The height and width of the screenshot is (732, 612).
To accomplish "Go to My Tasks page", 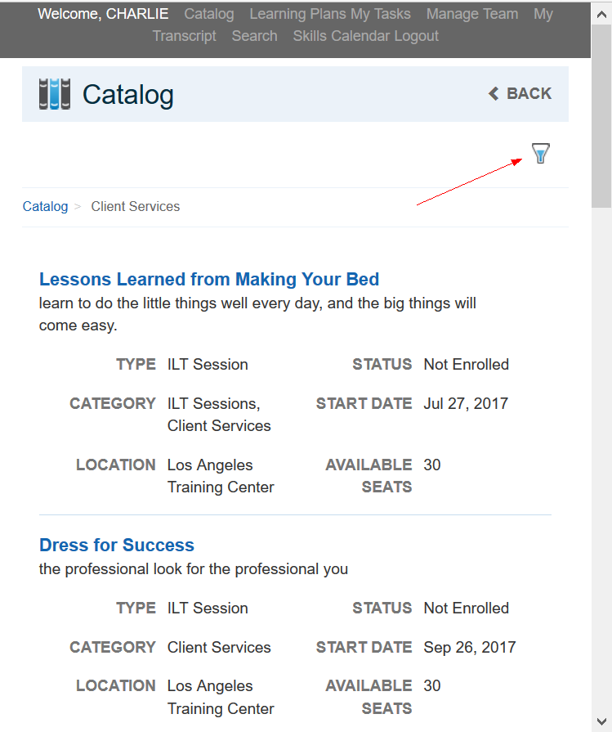I will [381, 14].
